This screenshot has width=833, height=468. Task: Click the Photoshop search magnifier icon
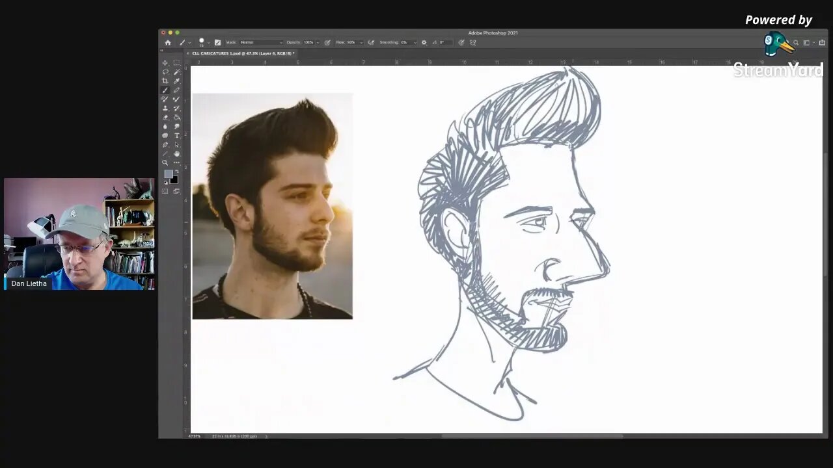coord(795,43)
